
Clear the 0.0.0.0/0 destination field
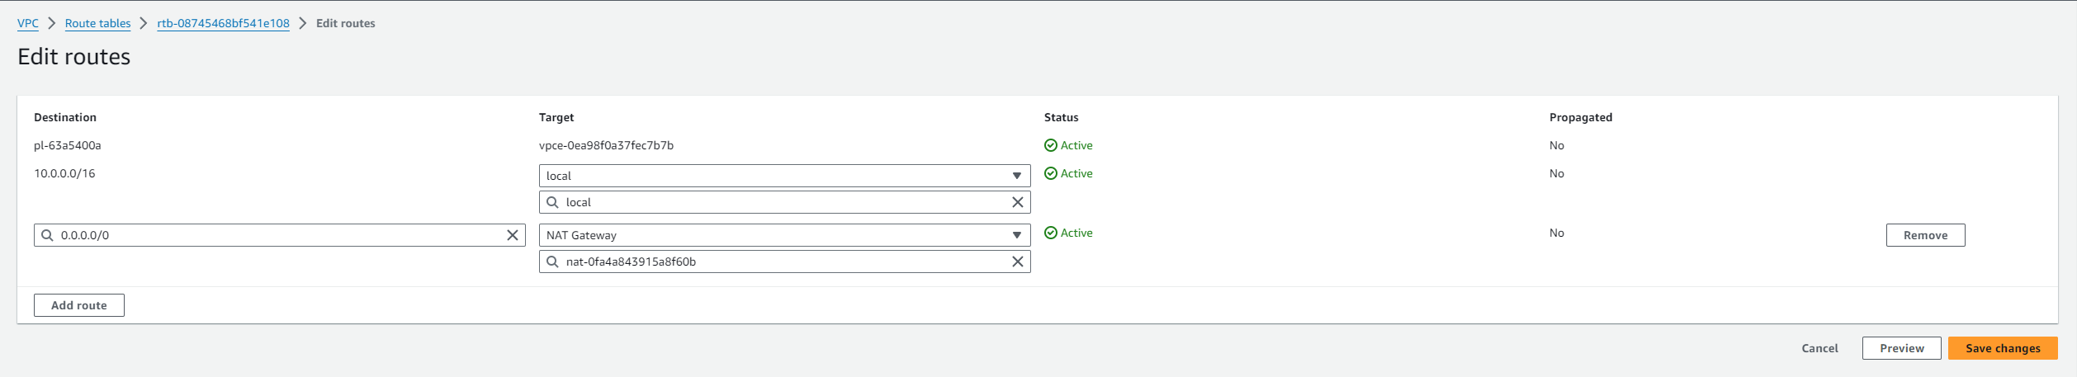[x=512, y=235]
